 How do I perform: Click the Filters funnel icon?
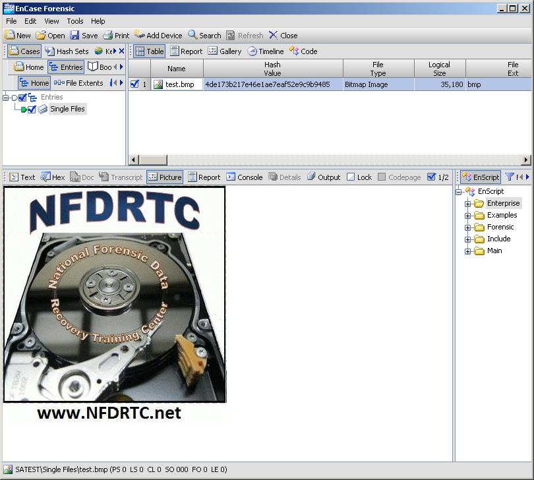pos(510,177)
